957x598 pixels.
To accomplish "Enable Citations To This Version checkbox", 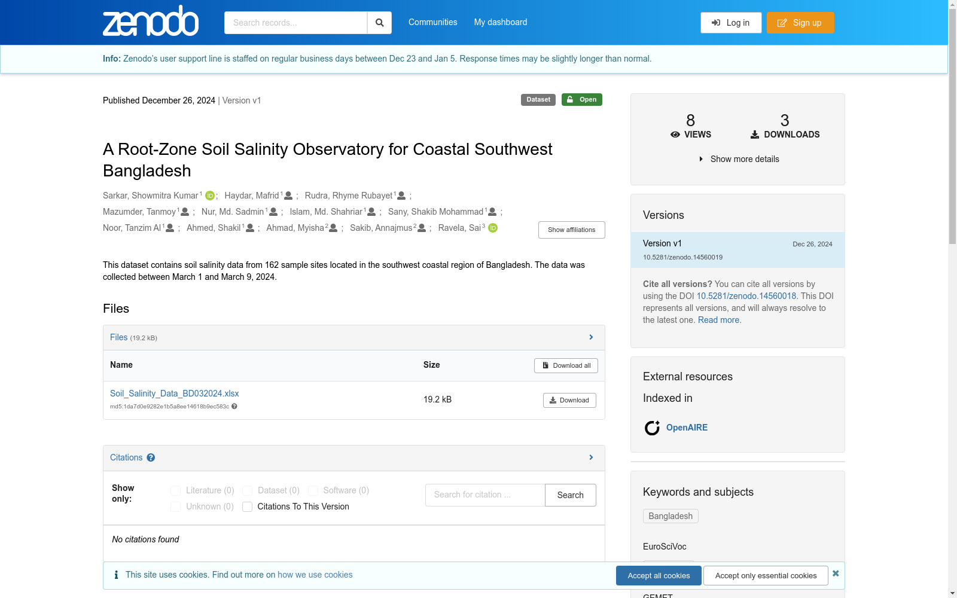I will click(247, 507).
